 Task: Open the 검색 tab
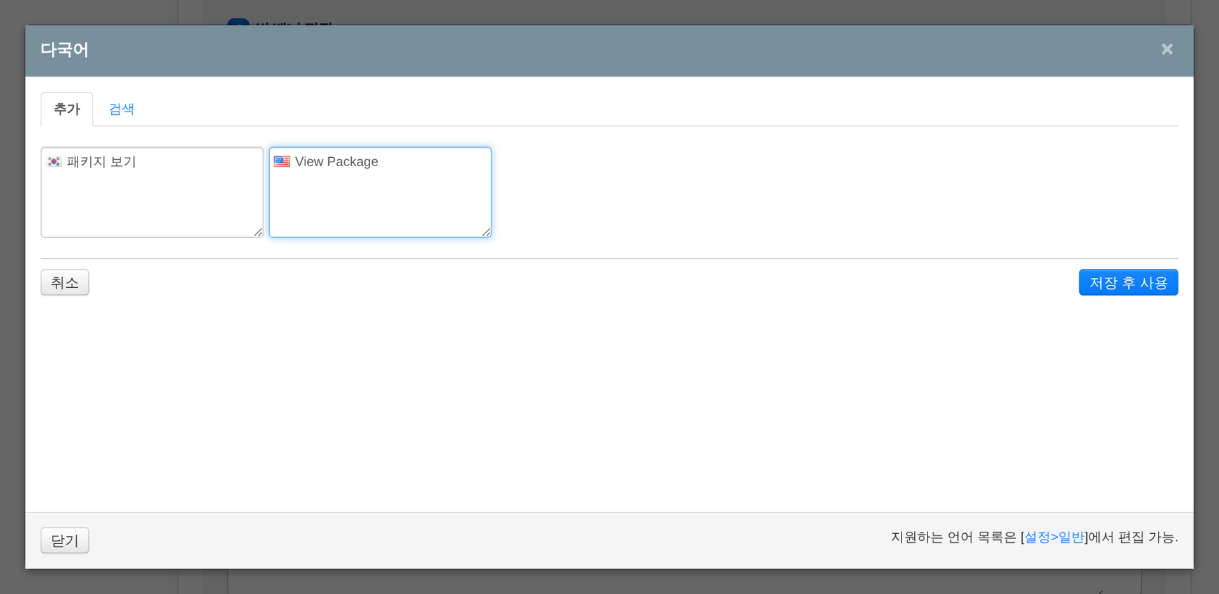121,109
